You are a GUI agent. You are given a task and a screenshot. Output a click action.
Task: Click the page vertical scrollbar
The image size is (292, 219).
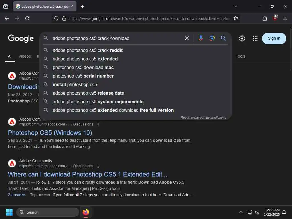(291, 49)
